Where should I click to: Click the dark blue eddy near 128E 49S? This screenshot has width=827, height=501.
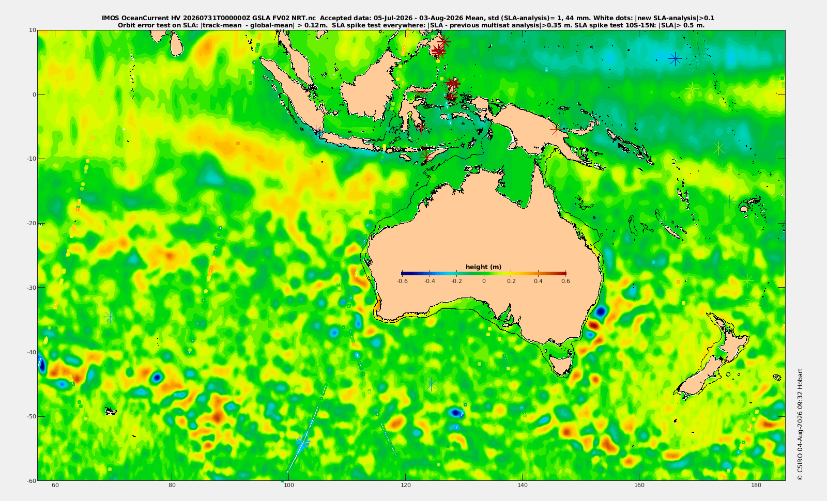tap(455, 412)
